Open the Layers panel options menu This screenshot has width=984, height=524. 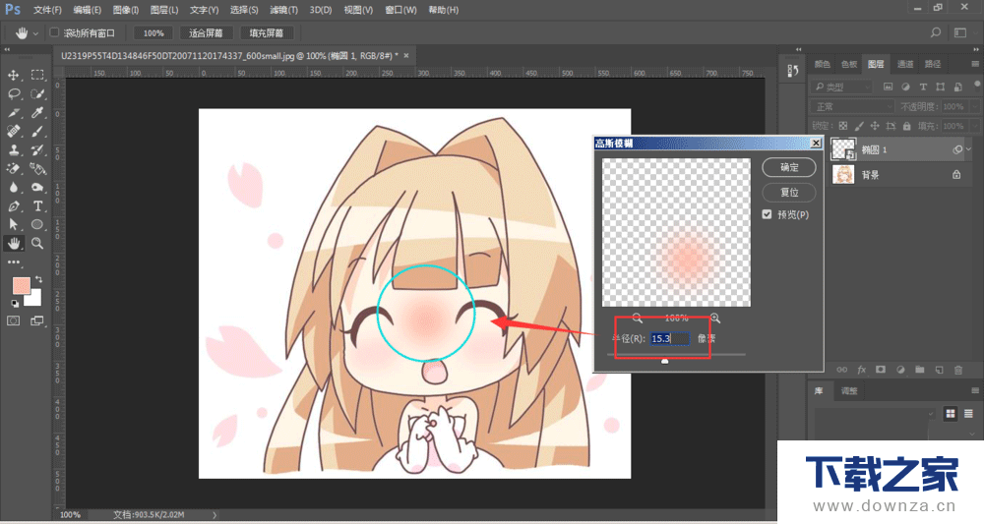(x=974, y=64)
